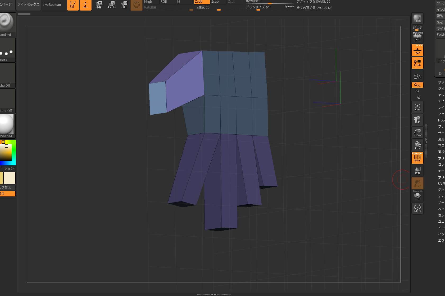Toggle Zadd sculpt mode
445x296 pixels.
pos(202,2)
